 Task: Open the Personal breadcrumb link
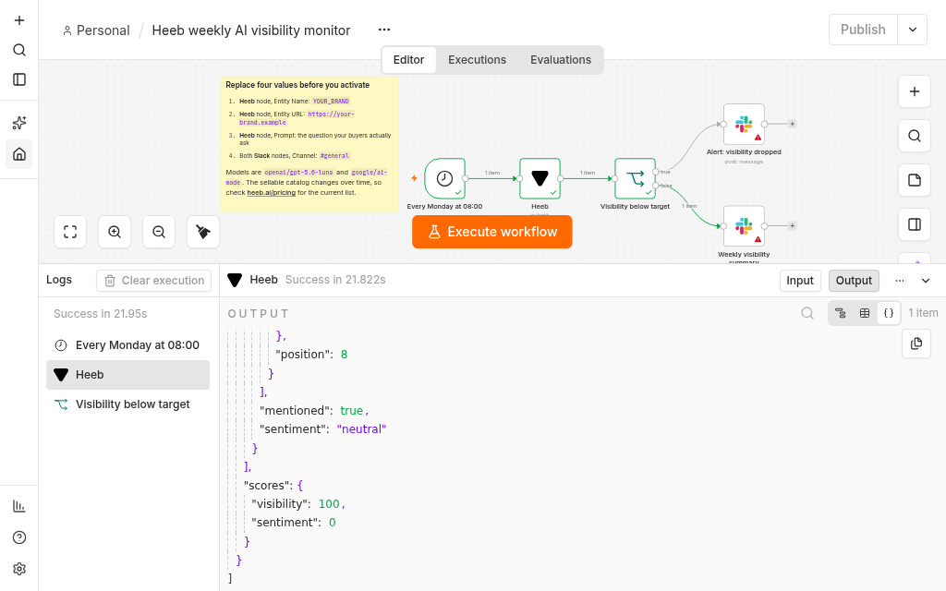coord(96,30)
